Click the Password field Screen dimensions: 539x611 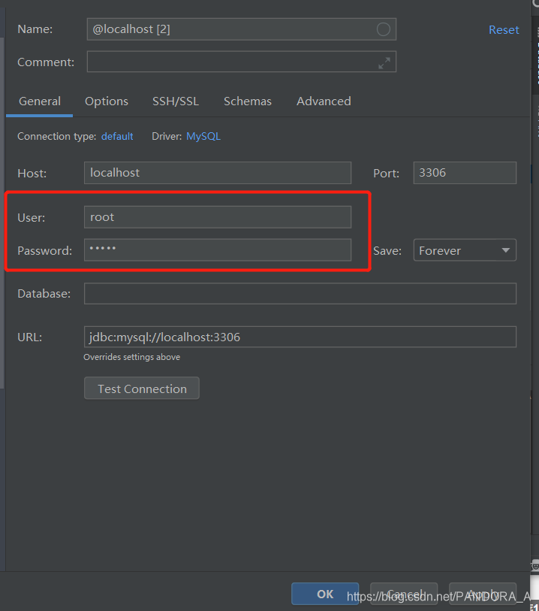coord(218,250)
